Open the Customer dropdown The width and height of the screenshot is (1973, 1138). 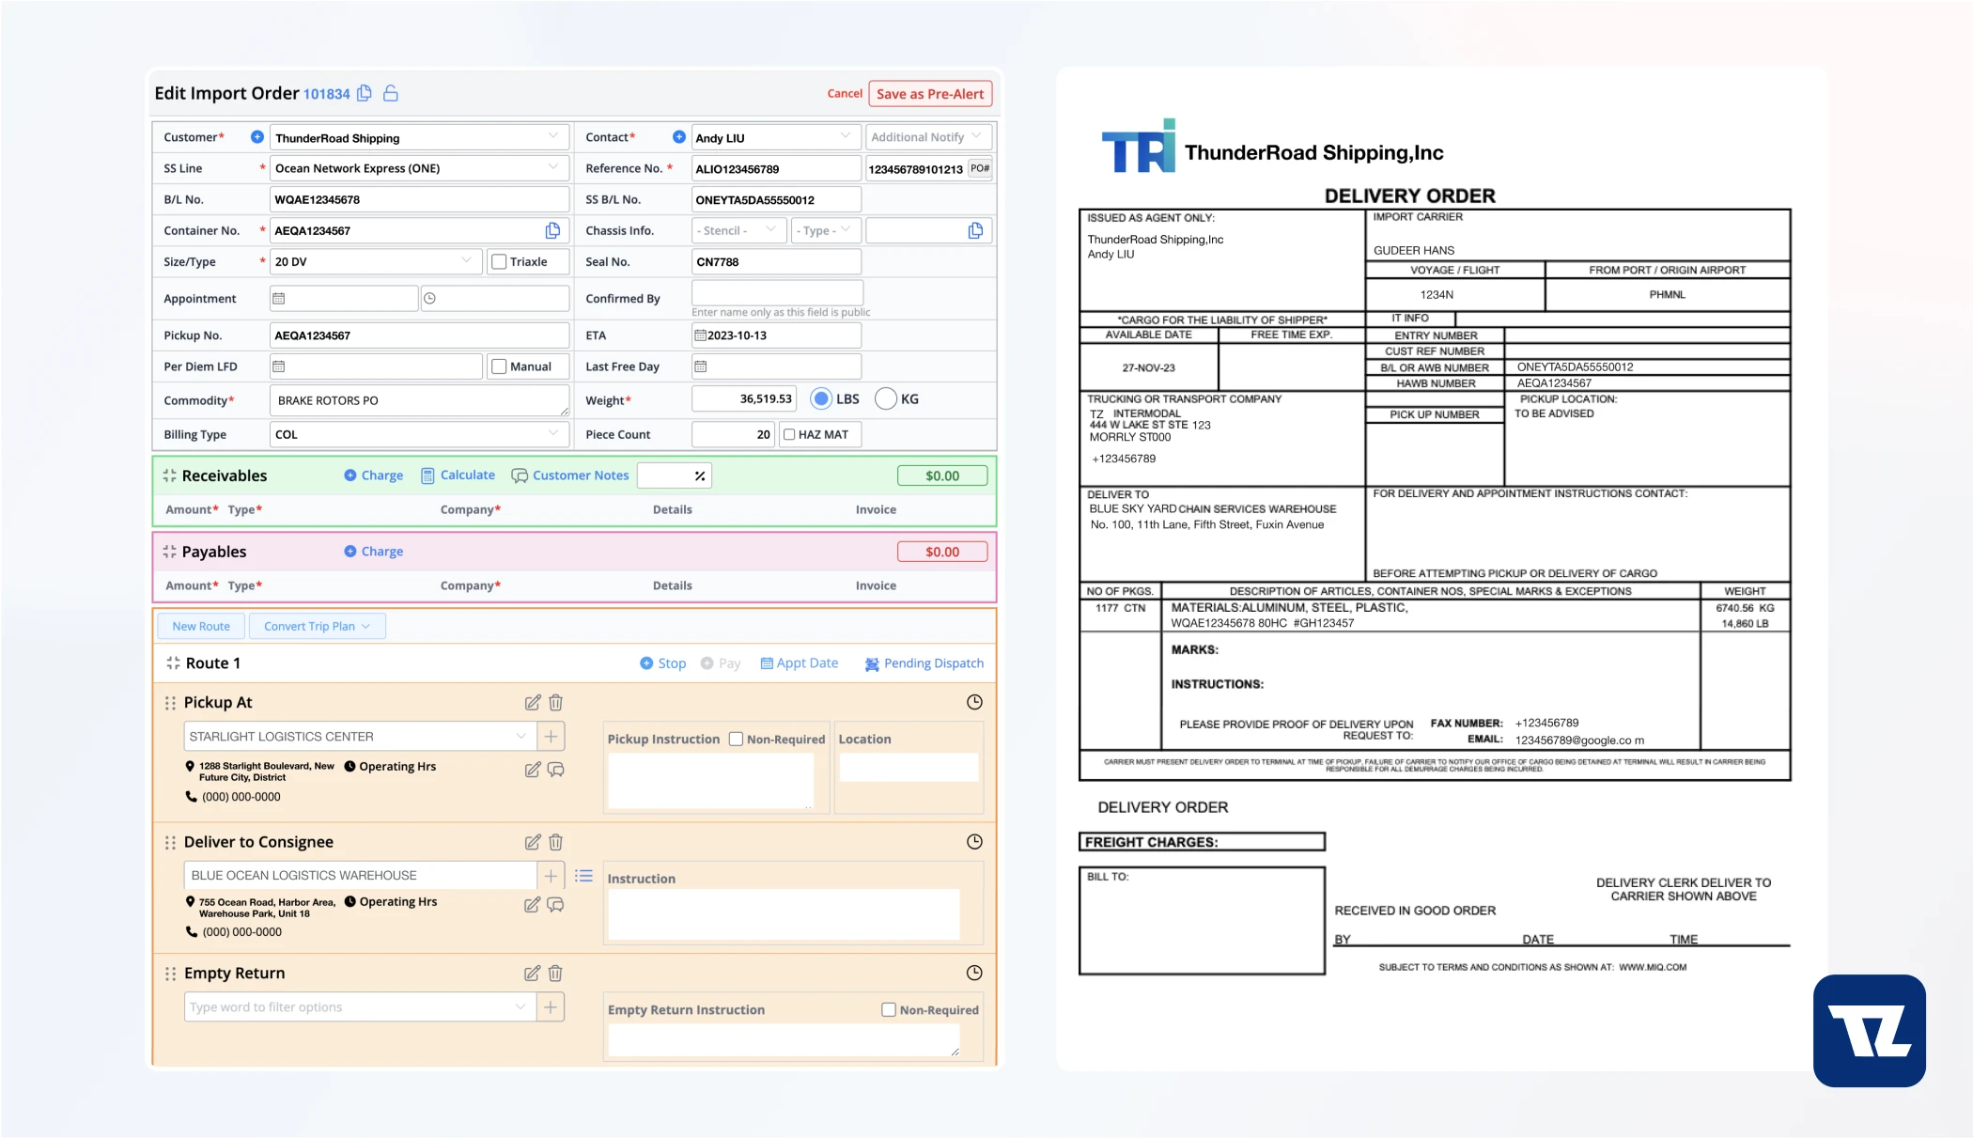419,137
